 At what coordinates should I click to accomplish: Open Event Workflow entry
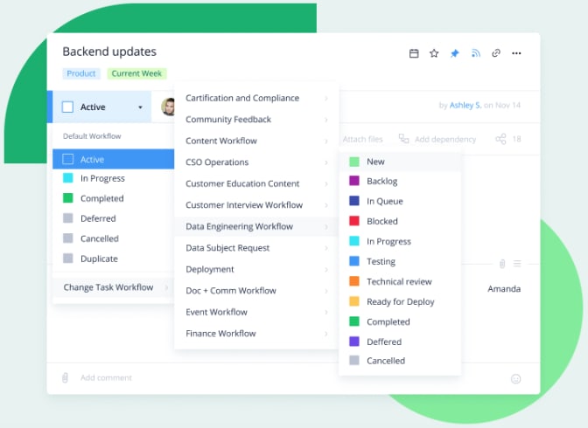(x=256, y=312)
